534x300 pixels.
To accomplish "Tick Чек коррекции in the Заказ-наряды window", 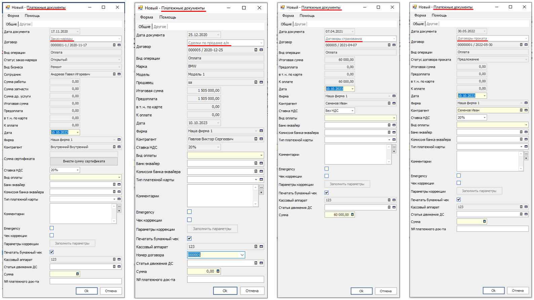I will point(52,236).
